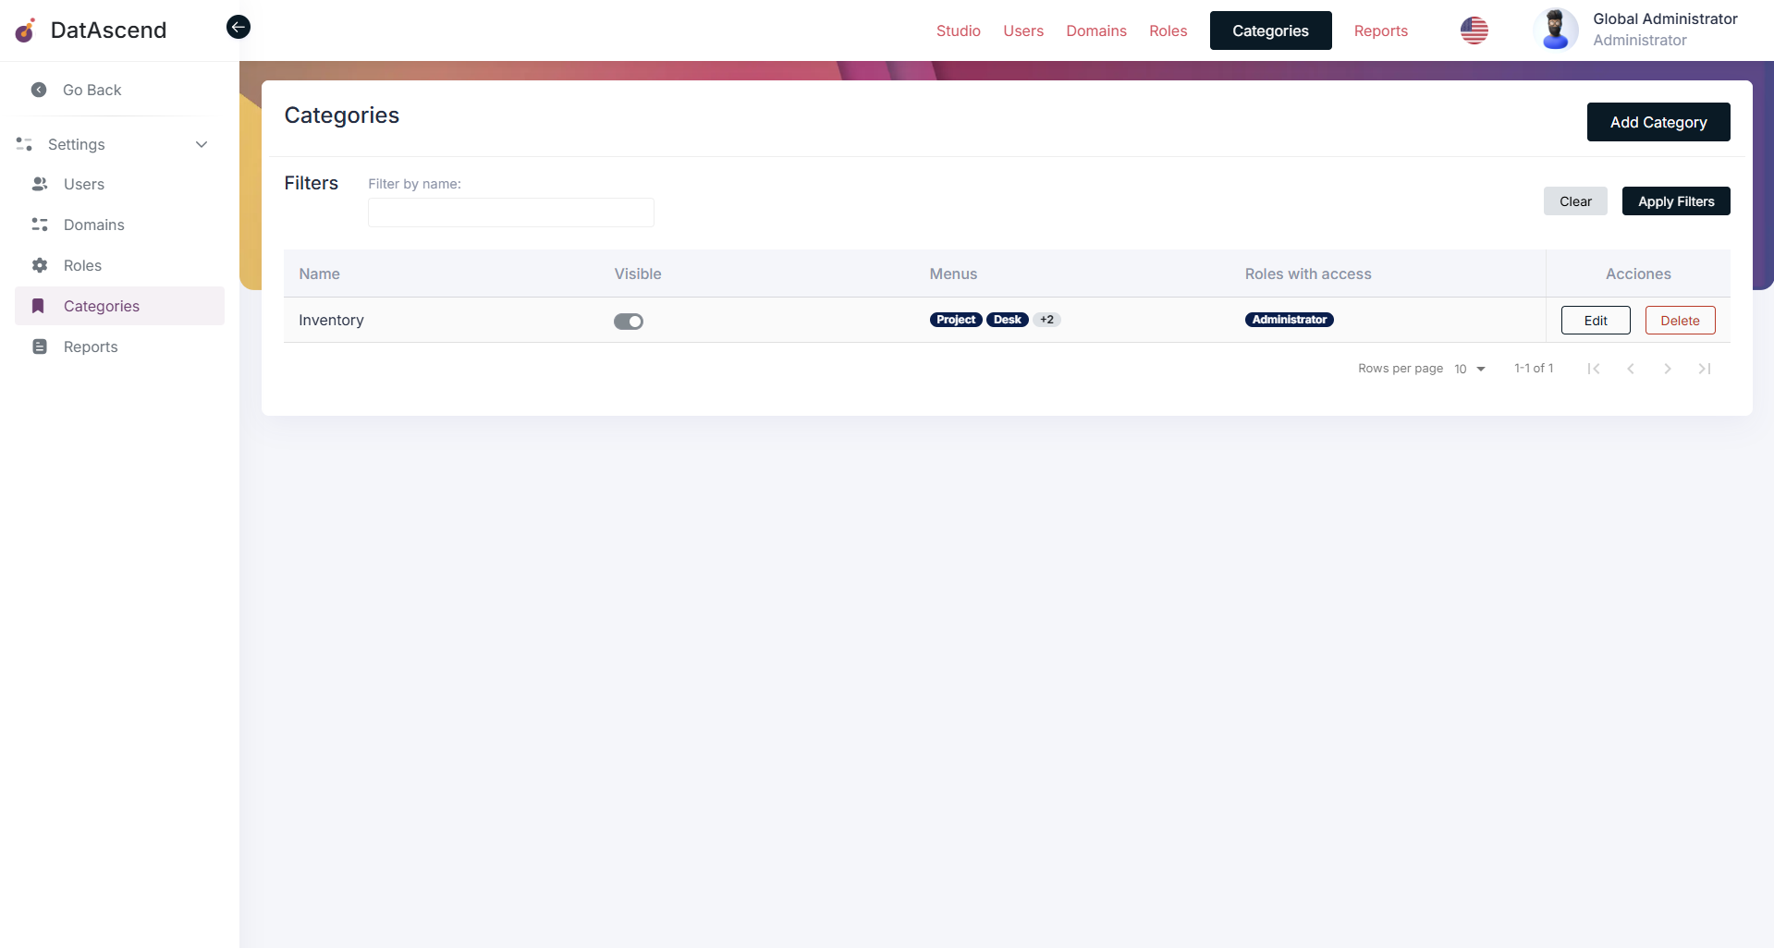The width and height of the screenshot is (1774, 948).
Task: Open Settings gear icon in sidebar
Action: point(23,144)
